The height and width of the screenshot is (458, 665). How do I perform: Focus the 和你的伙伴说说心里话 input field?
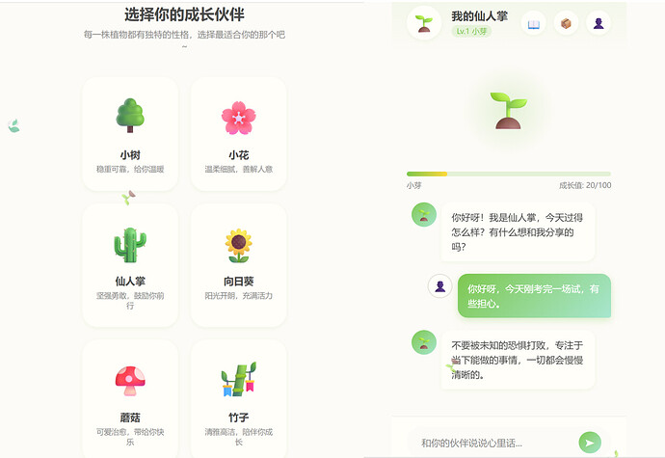coord(492,444)
